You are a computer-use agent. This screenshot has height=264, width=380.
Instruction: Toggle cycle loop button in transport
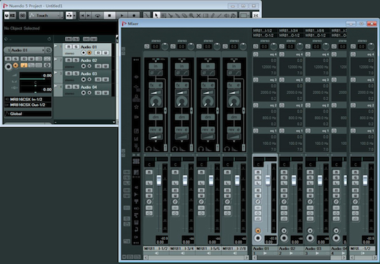click(x=97, y=15)
